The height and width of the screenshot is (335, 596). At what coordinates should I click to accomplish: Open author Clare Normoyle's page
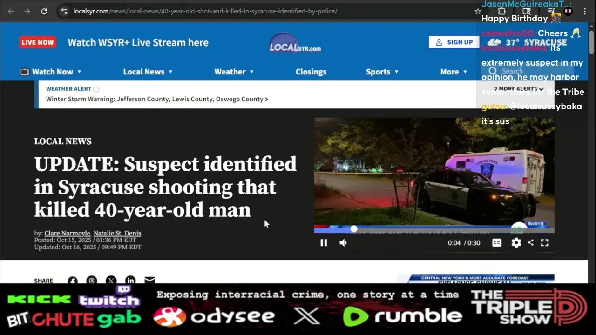point(67,233)
